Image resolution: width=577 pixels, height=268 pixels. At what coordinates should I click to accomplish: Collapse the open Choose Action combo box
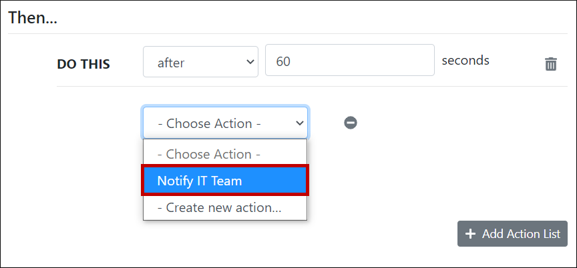[x=225, y=123]
